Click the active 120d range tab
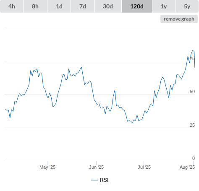Screen dimensions: 199x191 [x=137, y=6]
